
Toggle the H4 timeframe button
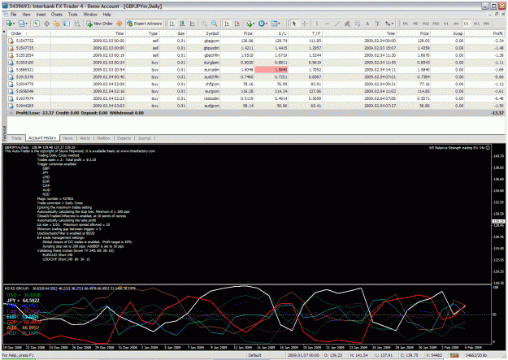[456, 24]
